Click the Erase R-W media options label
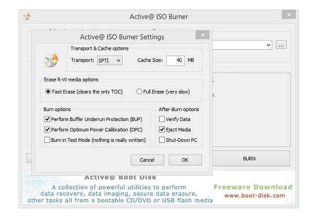 point(71,80)
